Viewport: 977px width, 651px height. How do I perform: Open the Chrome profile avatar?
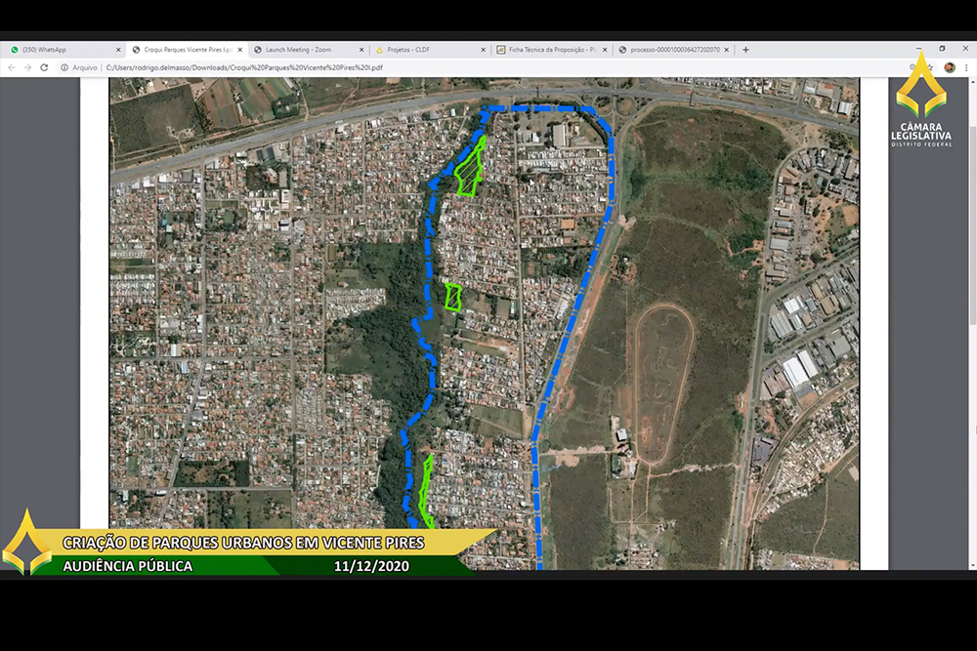[x=949, y=67]
